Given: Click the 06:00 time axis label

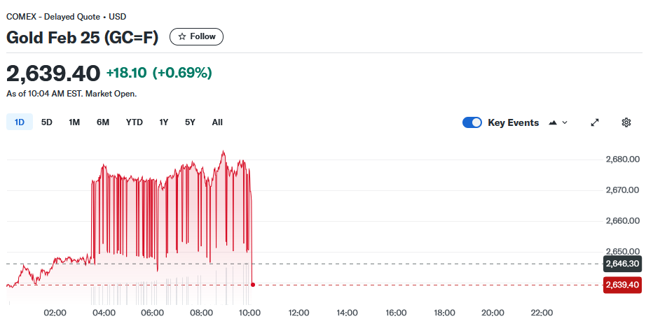Looking at the screenshot, I should point(153,313).
